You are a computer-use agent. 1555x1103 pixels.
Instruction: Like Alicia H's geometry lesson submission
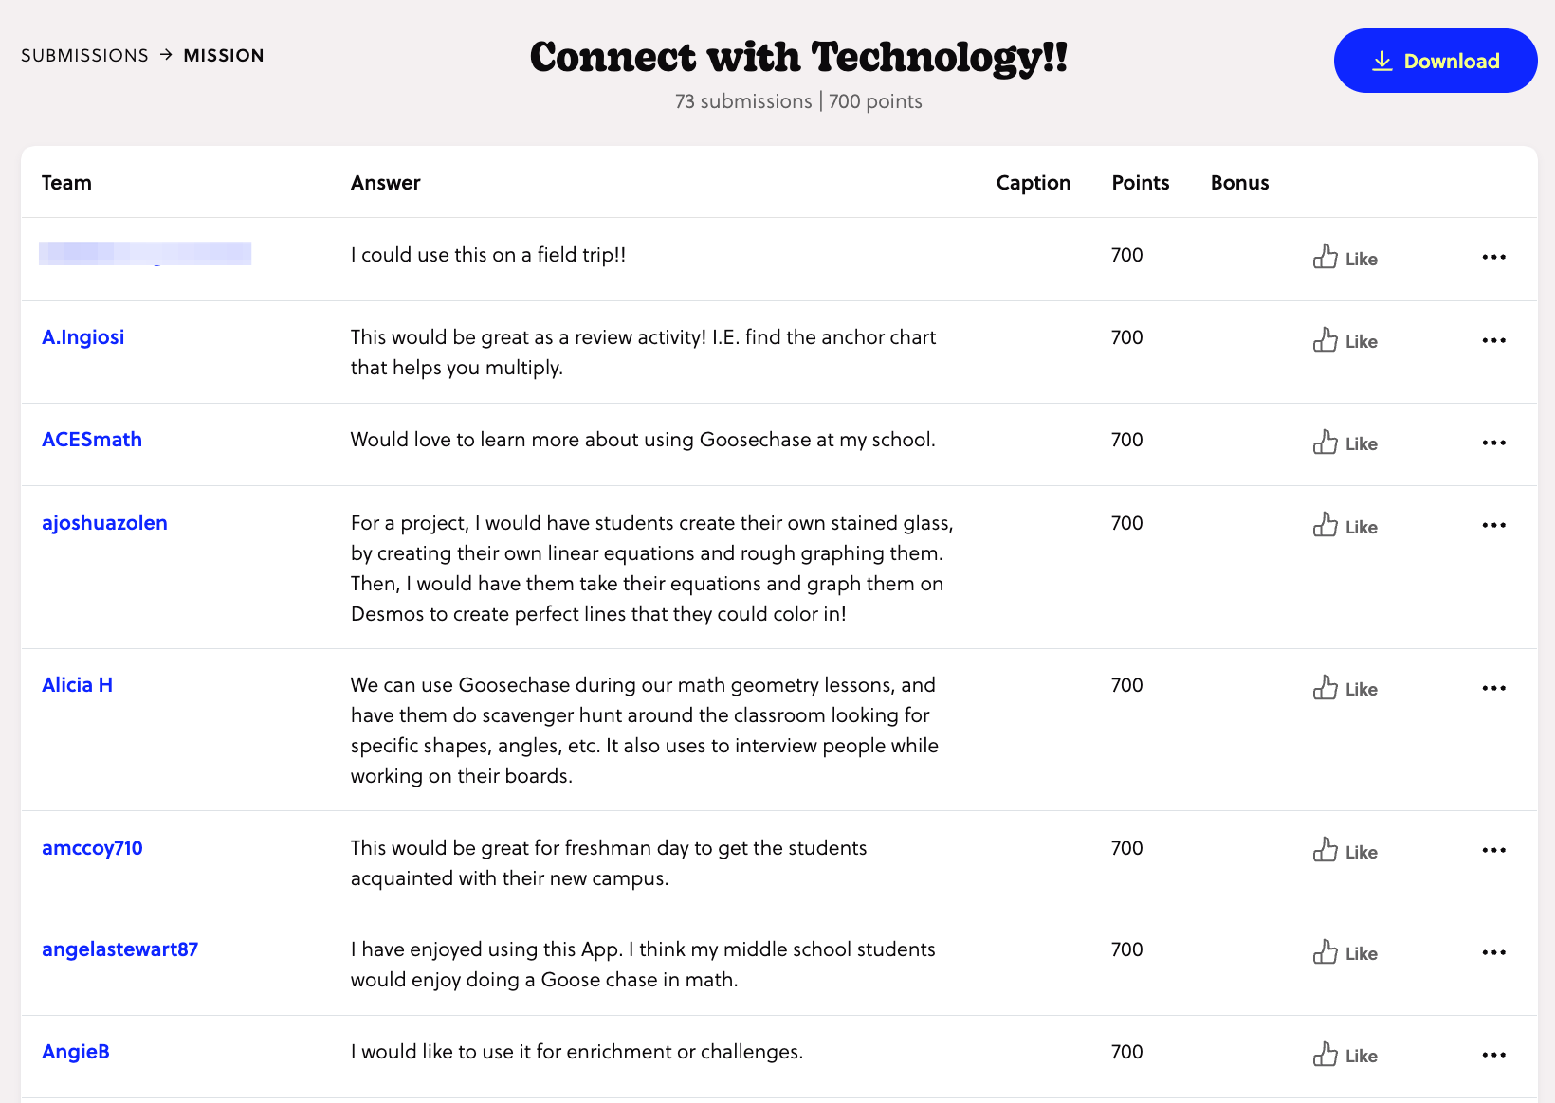[x=1344, y=688]
